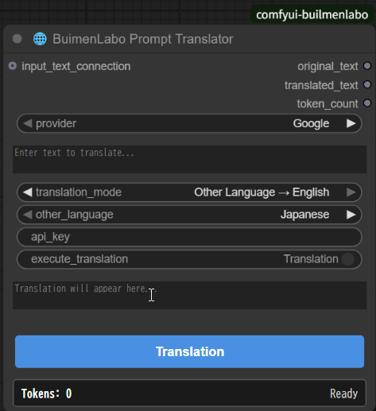Open the provider dropdown showing Google

[189, 123]
